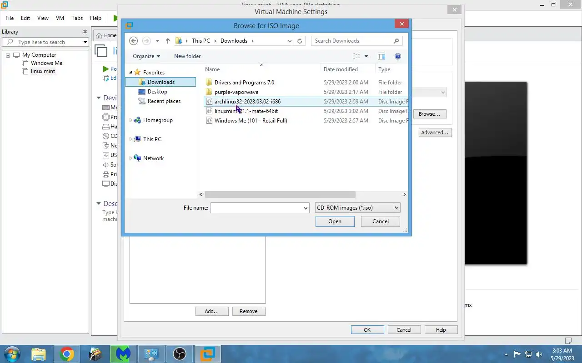Viewport: 582px width, 363px height.
Task: Refresh the Downloads folder listing
Action: (300, 41)
